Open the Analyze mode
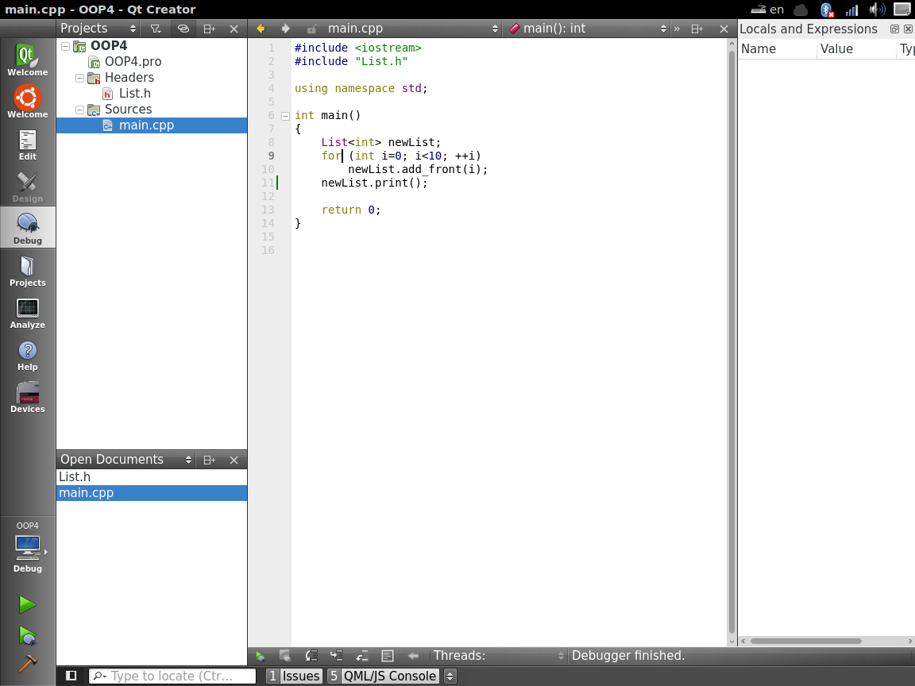915x686 pixels. point(28,313)
